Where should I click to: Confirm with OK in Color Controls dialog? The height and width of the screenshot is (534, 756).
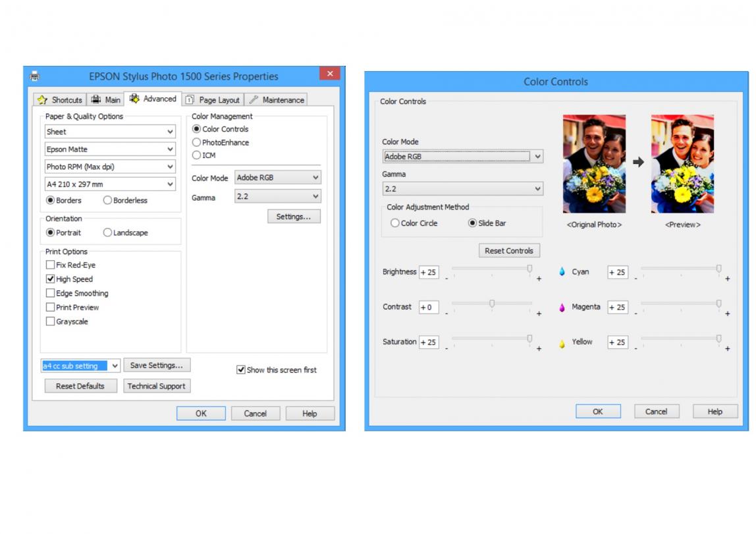pyautogui.click(x=598, y=412)
